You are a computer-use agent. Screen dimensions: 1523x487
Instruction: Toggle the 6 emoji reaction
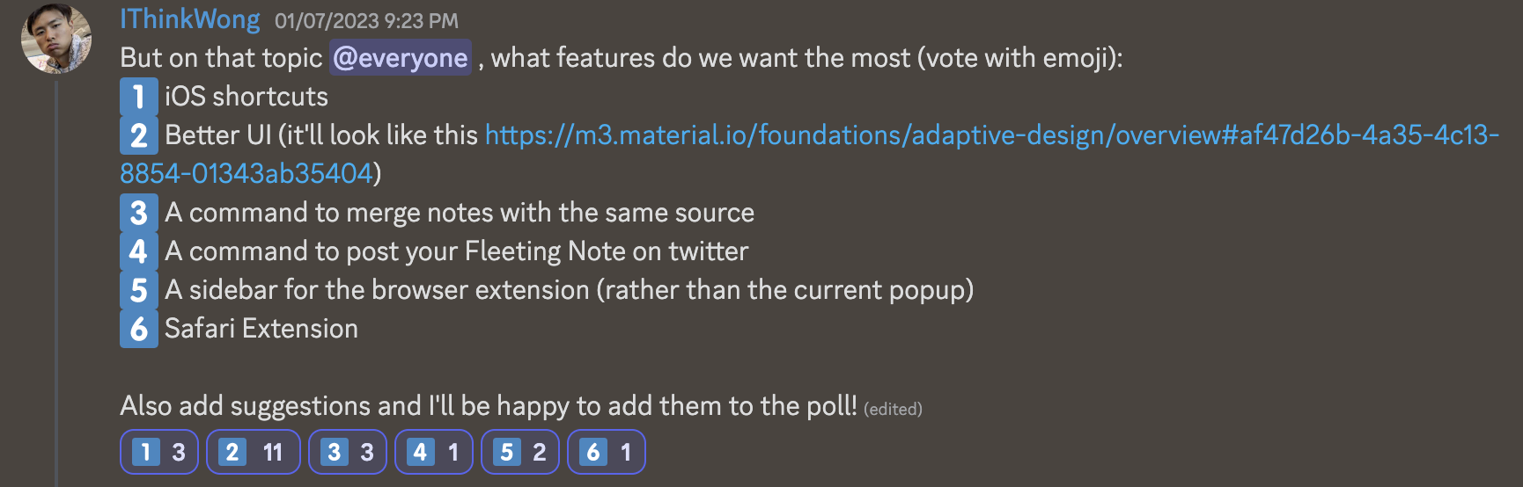pyautogui.click(x=607, y=452)
